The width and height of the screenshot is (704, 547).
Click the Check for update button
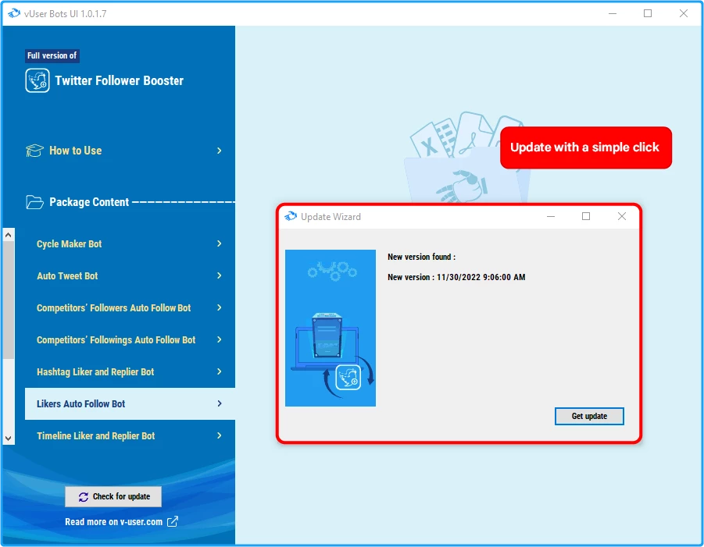click(113, 496)
